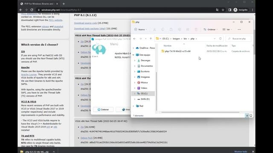Open the Ordenar sort dropdown
This screenshot has width=273, height=153.
(210, 29)
